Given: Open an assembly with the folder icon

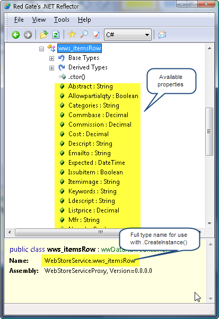Looking at the screenshot, I should tap(44, 34).
